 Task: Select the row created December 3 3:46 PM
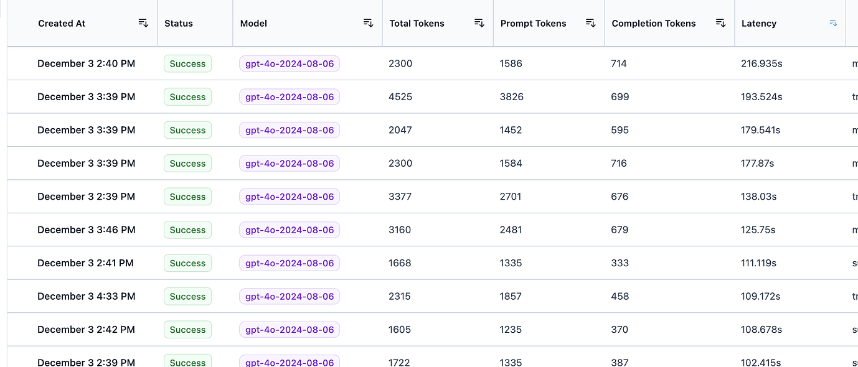click(86, 230)
